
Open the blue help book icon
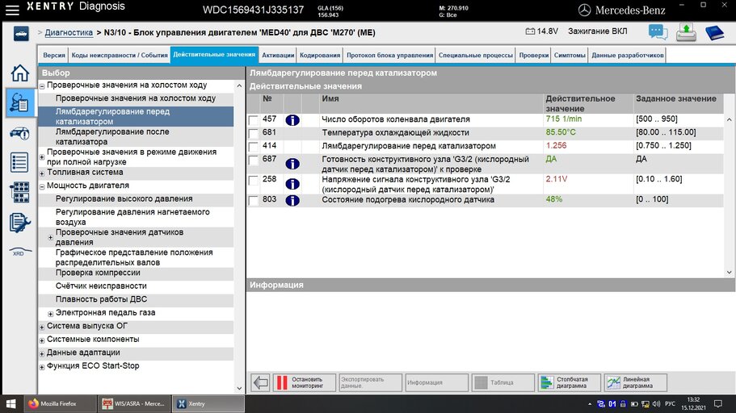pyautogui.click(x=714, y=32)
